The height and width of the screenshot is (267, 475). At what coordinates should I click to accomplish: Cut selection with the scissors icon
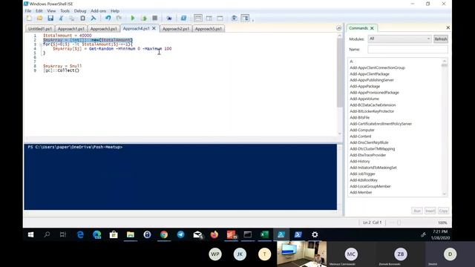click(x=61, y=18)
